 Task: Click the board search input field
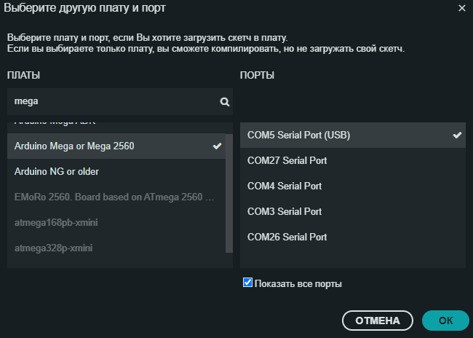coord(113,102)
